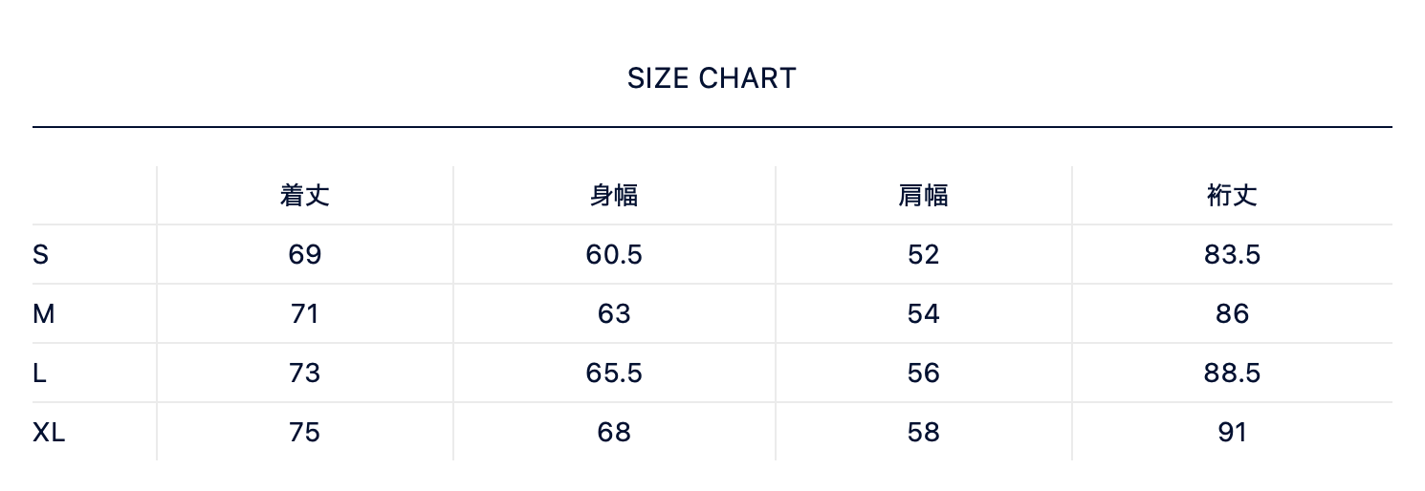Select the M size row label
Viewport: 1425px width, 491px height.
tap(43, 314)
